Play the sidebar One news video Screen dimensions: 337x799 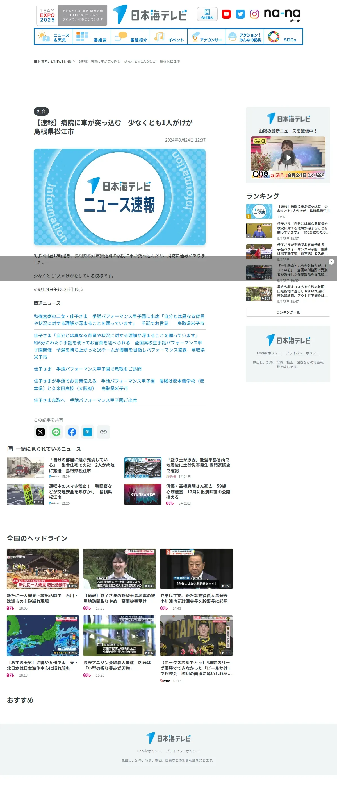288,158
